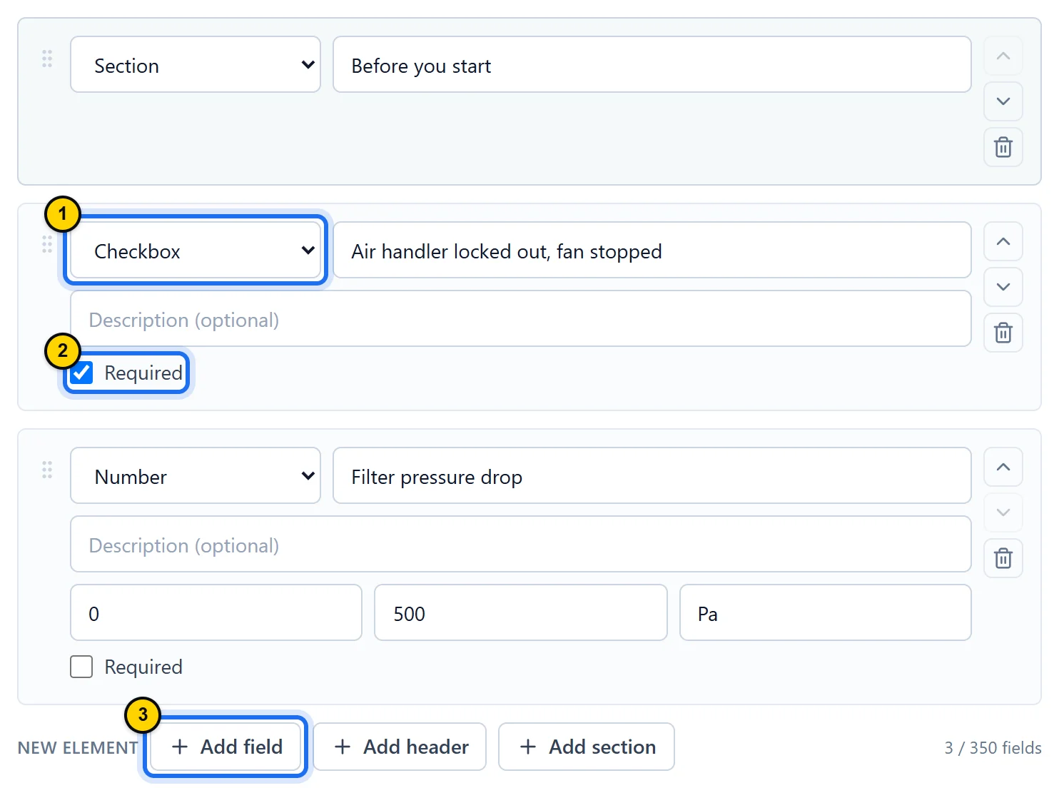
Task: Click the Add field button
Action: [226, 747]
